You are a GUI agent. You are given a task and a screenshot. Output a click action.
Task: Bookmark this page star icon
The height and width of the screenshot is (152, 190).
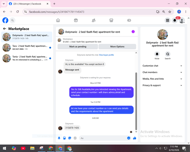click(170, 12)
